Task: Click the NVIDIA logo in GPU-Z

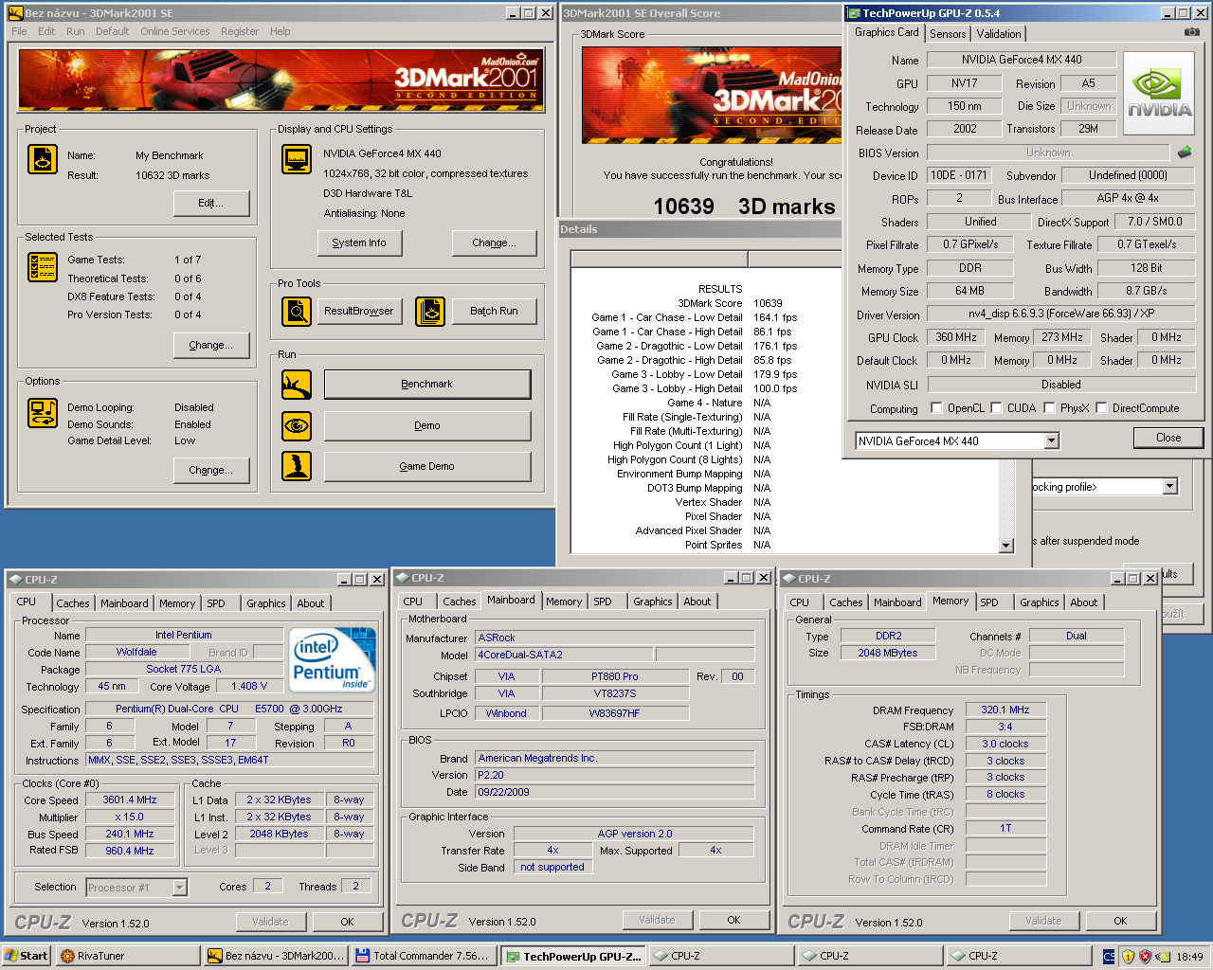Action: point(1159,92)
